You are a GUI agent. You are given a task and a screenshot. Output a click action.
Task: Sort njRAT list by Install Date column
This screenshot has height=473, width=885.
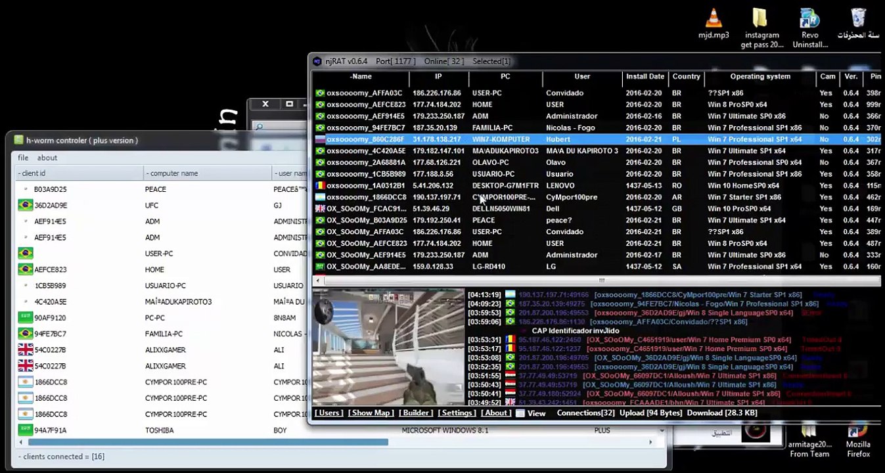645,77
